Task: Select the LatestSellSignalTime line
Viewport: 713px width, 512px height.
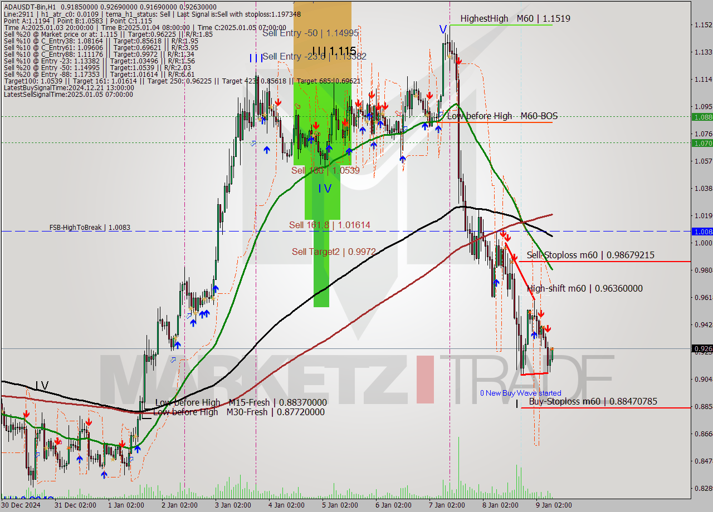Action: [68, 94]
